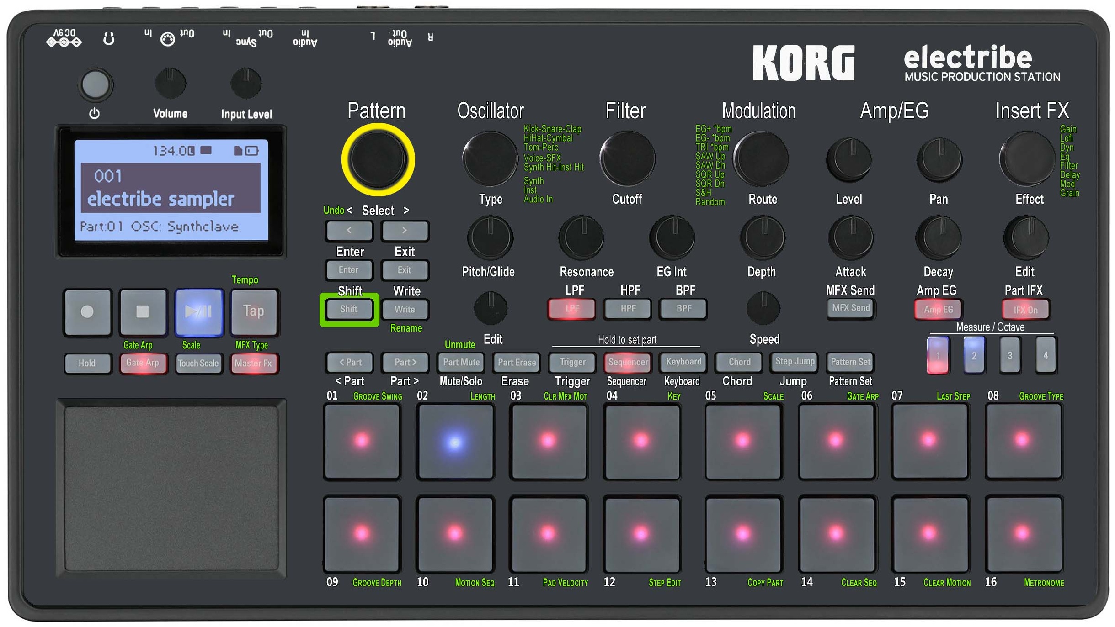Click the Modulation Depth knob
Screen dimensions: 1115x627
coord(763,238)
